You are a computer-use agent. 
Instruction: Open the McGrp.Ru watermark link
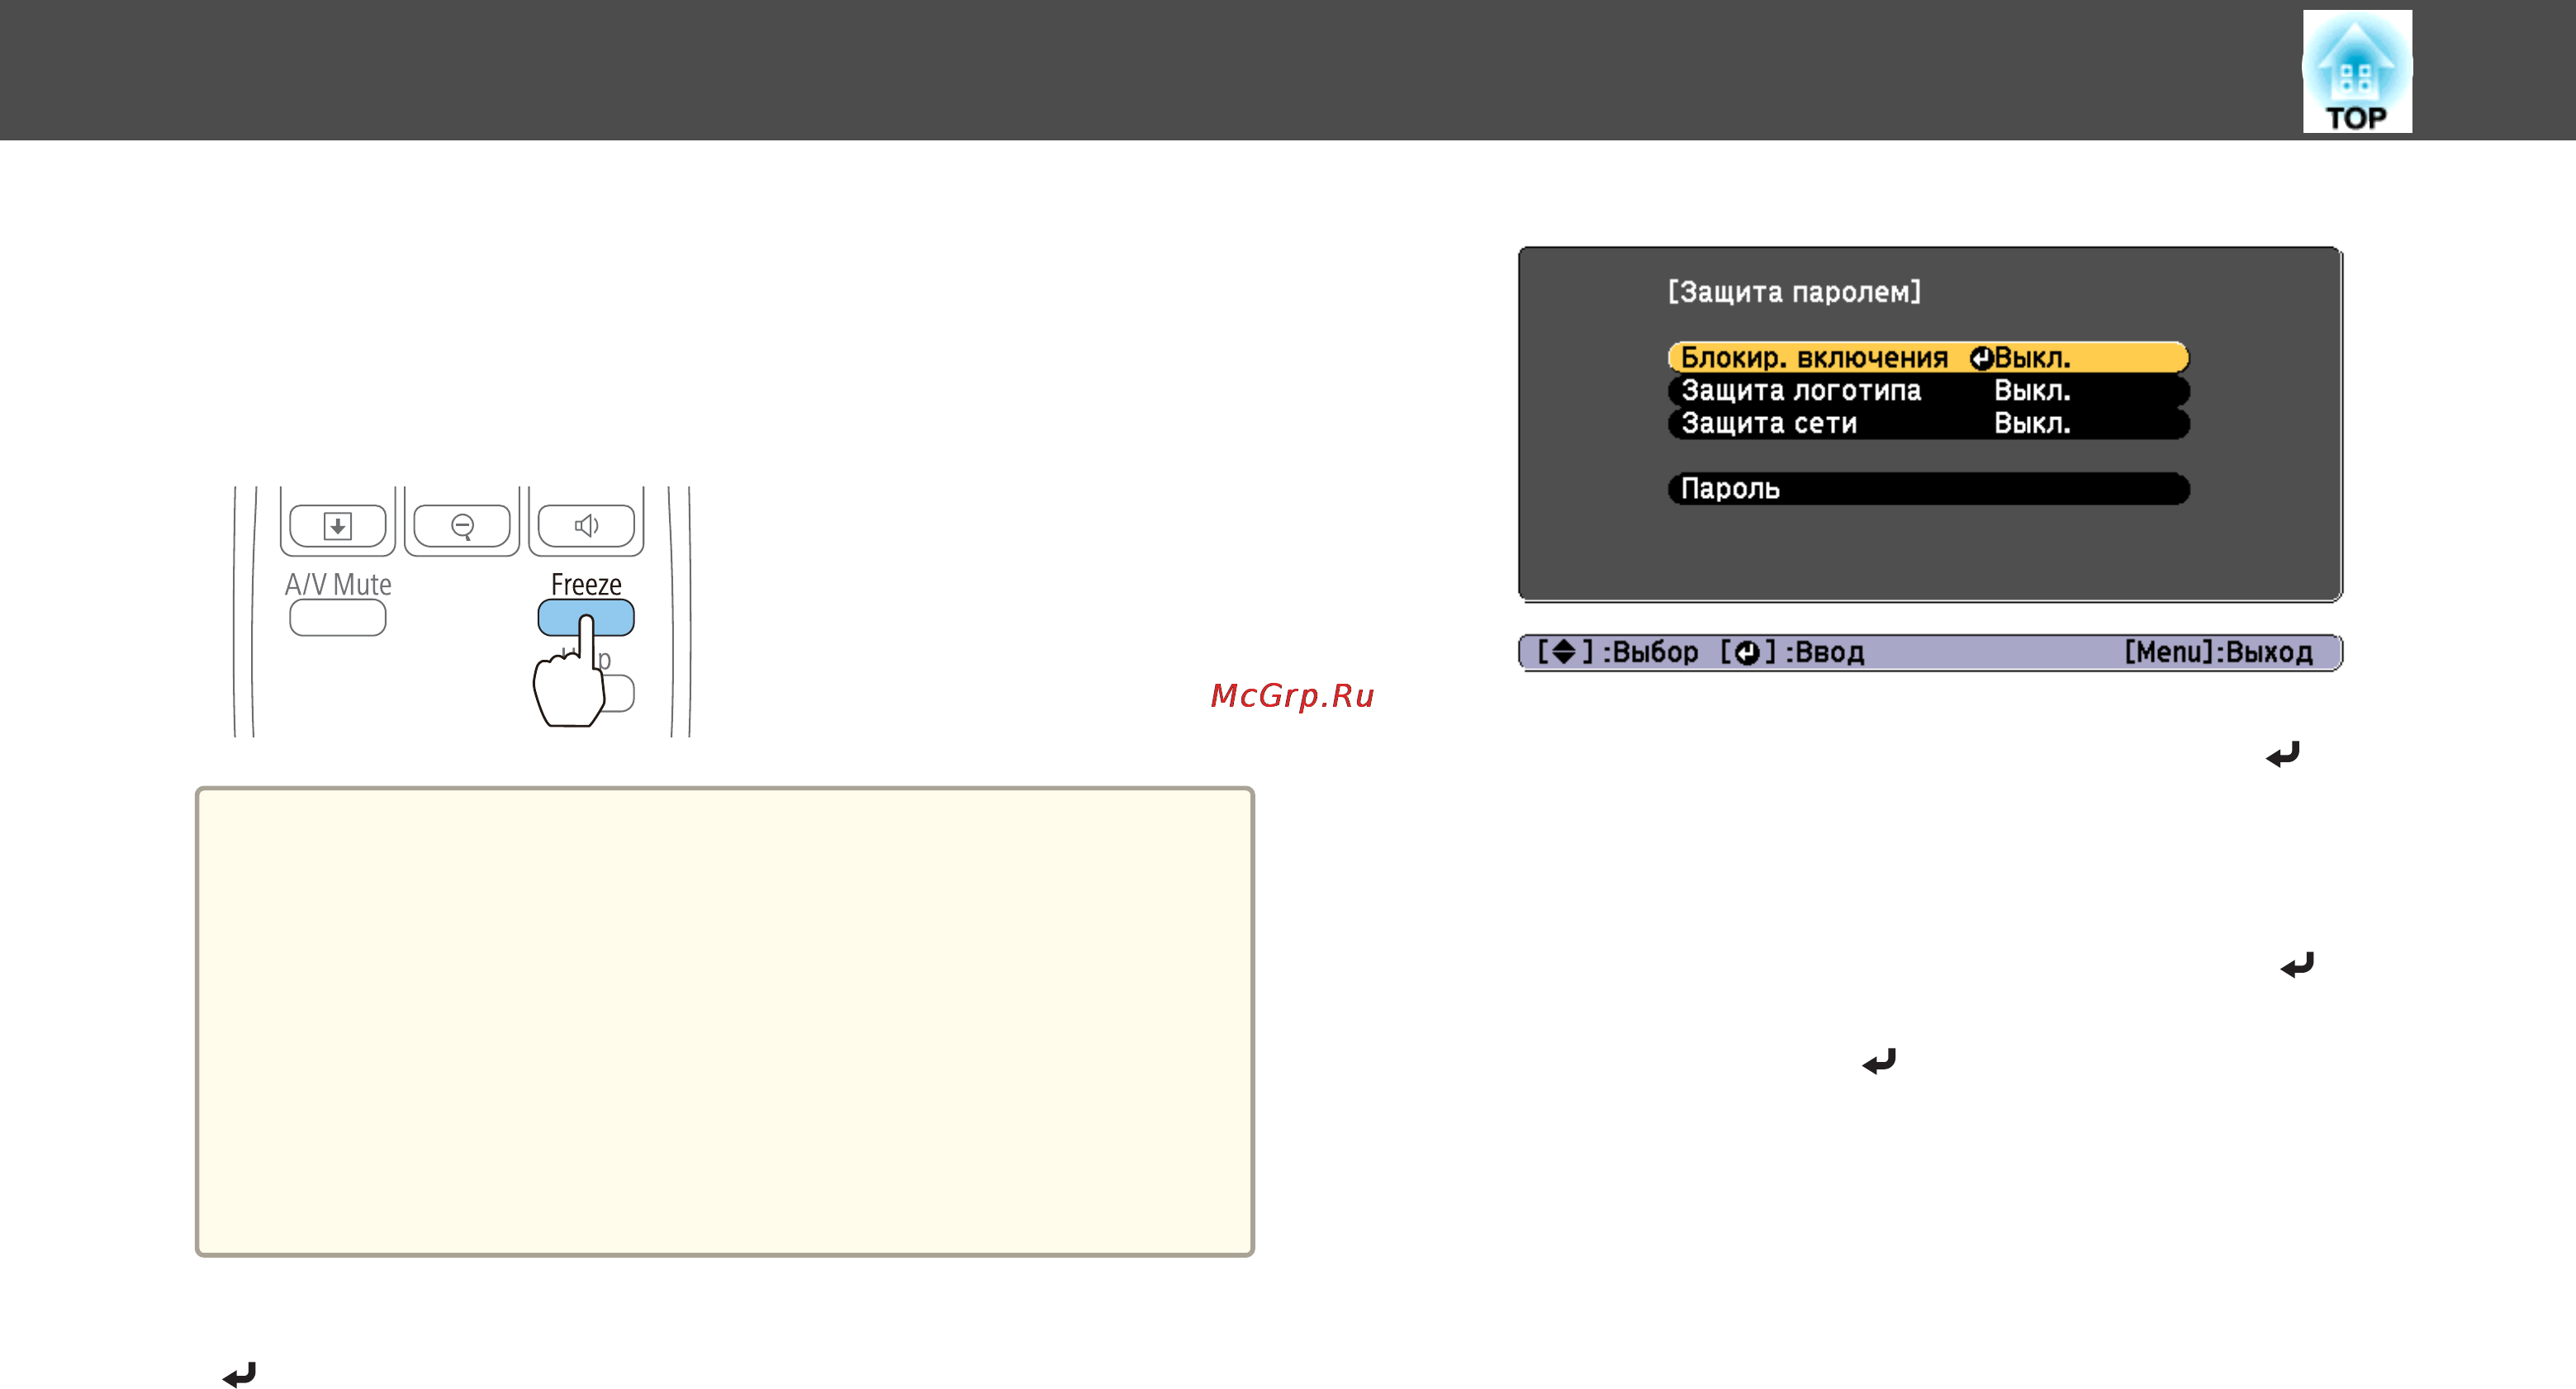click(x=1292, y=695)
